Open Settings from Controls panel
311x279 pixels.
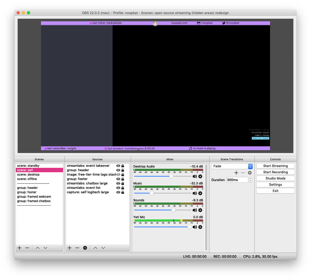tap(275, 184)
